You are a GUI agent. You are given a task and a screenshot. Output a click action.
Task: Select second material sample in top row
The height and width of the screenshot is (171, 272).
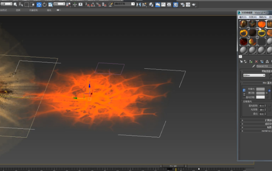click(x=253, y=24)
